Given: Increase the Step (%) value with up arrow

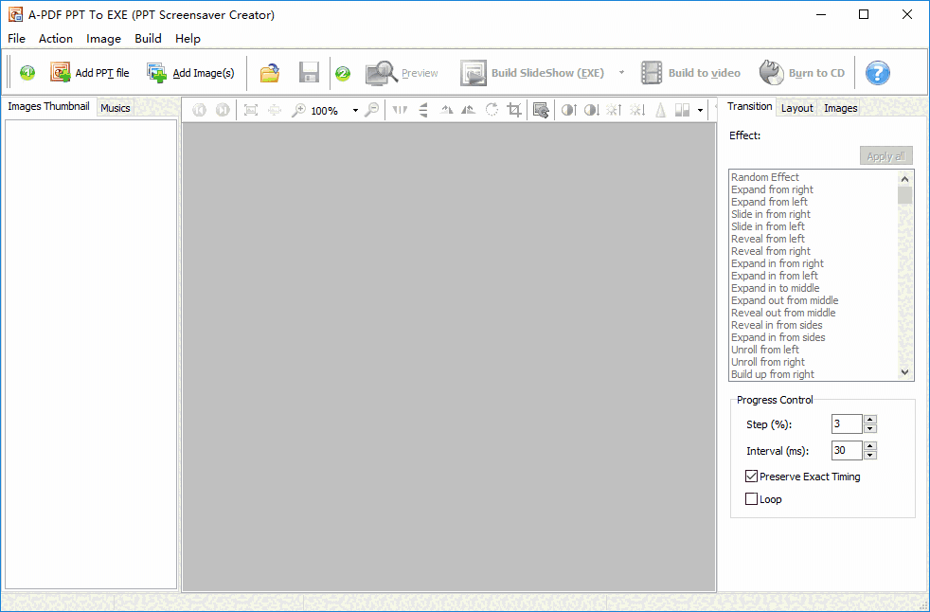Looking at the screenshot, I should [x=870, y=420].
